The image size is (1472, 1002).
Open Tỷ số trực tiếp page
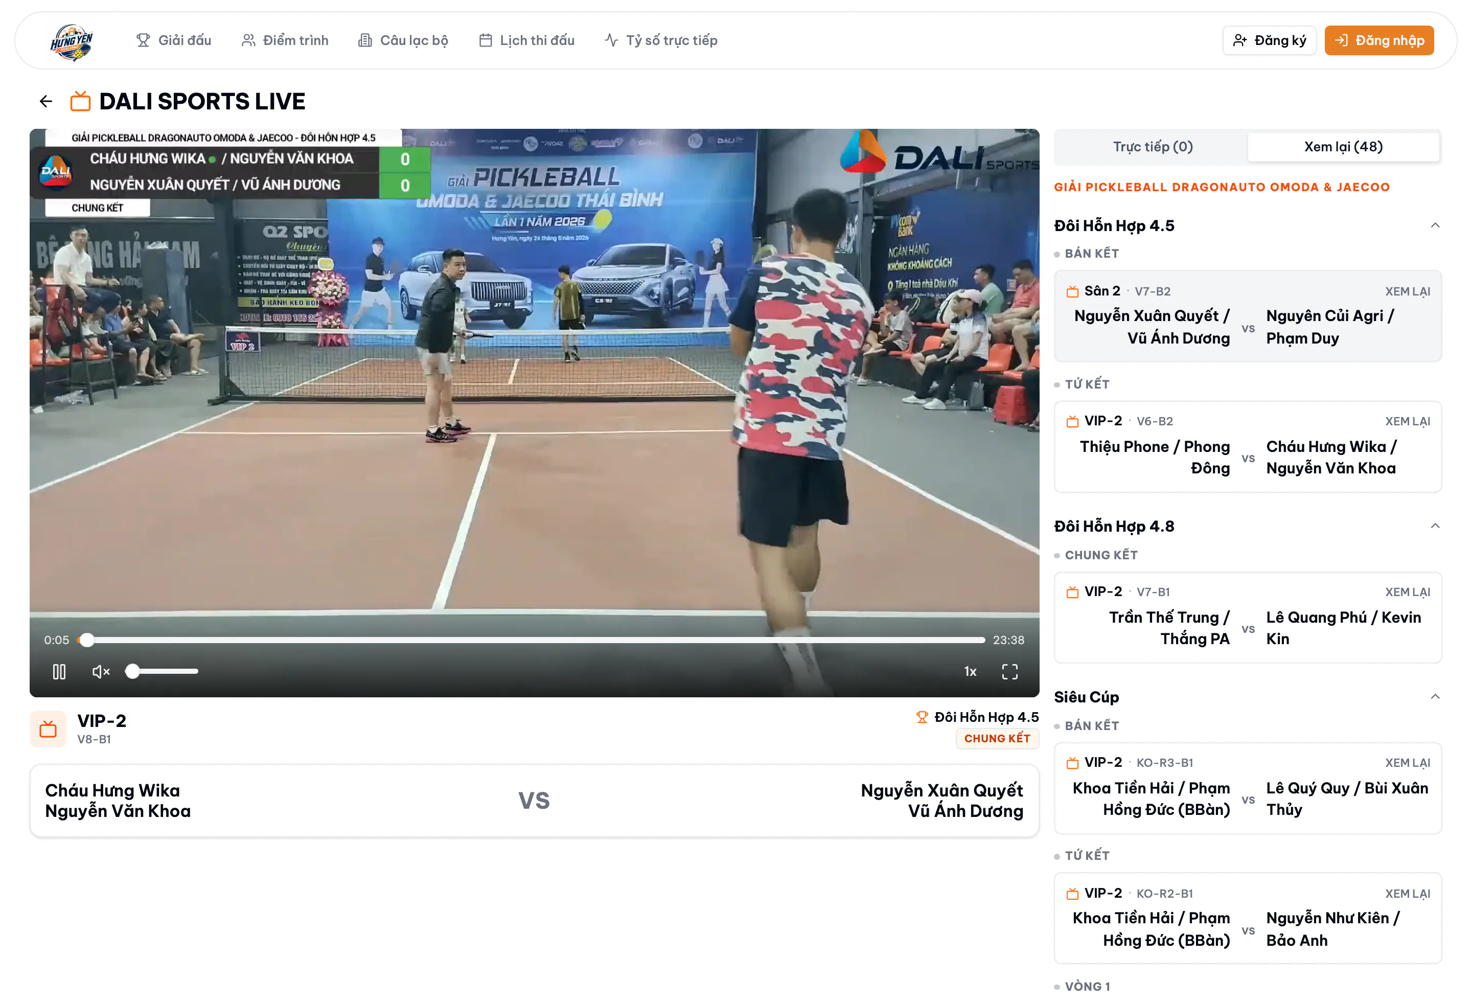pos(661,40)
